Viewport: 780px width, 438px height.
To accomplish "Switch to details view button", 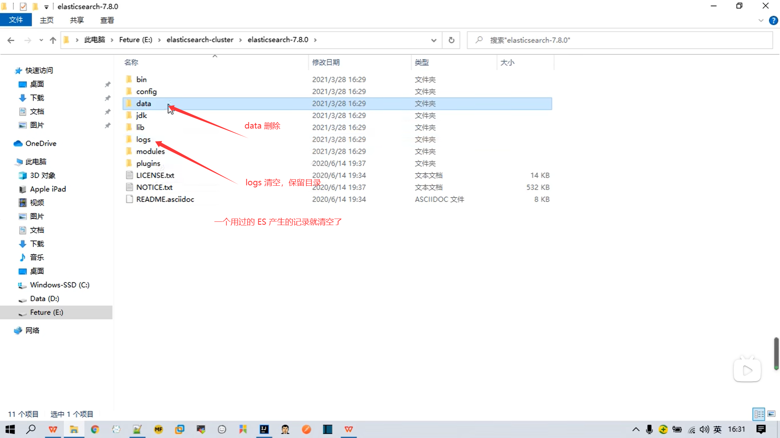I will pyautogui.click(x=758, y=414).
